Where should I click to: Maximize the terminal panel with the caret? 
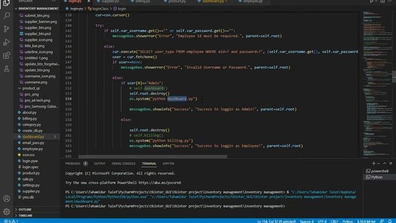(385, 164)
